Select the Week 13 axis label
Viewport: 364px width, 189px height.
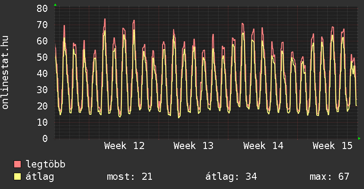(193, 146)
